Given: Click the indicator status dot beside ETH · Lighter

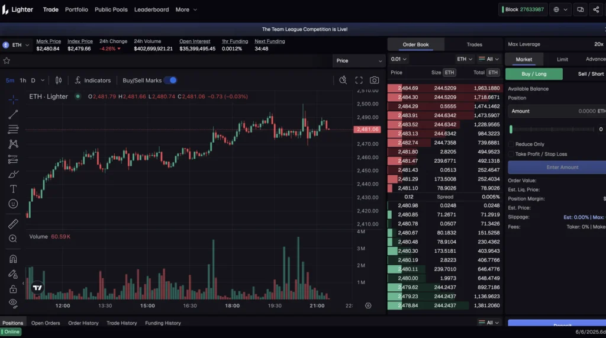Looking at the screenshot, I should coord(78,96).
